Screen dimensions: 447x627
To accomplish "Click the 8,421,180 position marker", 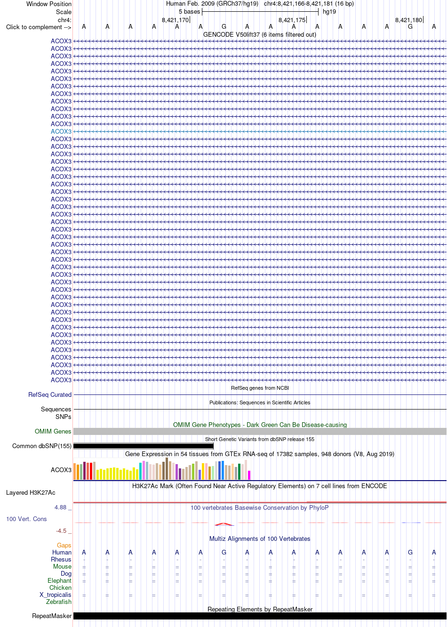I will pos(408,20).
